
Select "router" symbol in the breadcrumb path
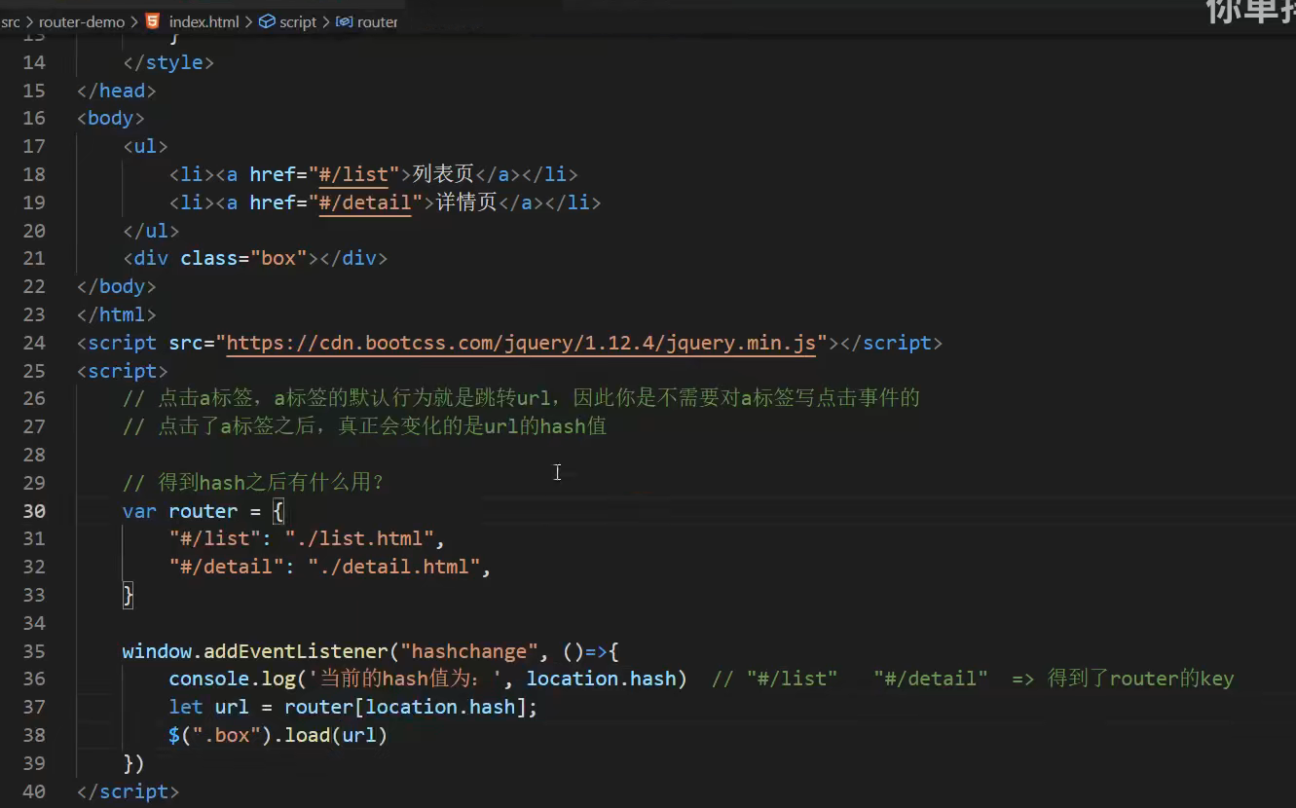[x=379, y=21]
